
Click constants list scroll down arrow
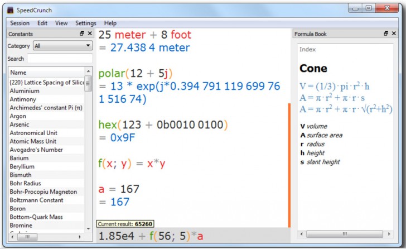coord(88,228)
